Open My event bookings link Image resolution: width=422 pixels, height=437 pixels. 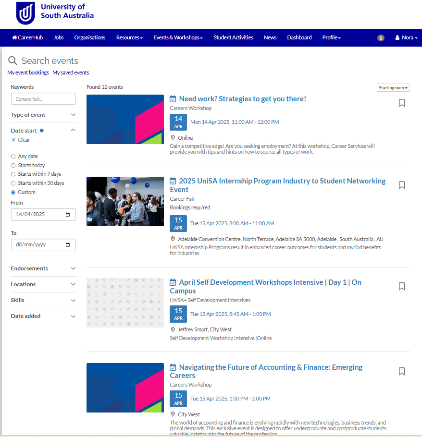28,73
